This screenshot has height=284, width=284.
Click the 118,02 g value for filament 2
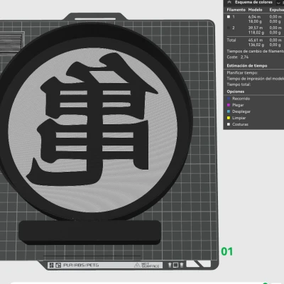click(x=256, y=33)
